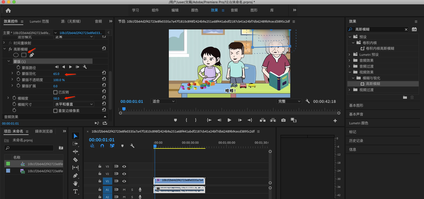Screen dimensions: 424x199
Task: Pick the Razor tool
Action: pyautogui.click(x=75, y=160)
